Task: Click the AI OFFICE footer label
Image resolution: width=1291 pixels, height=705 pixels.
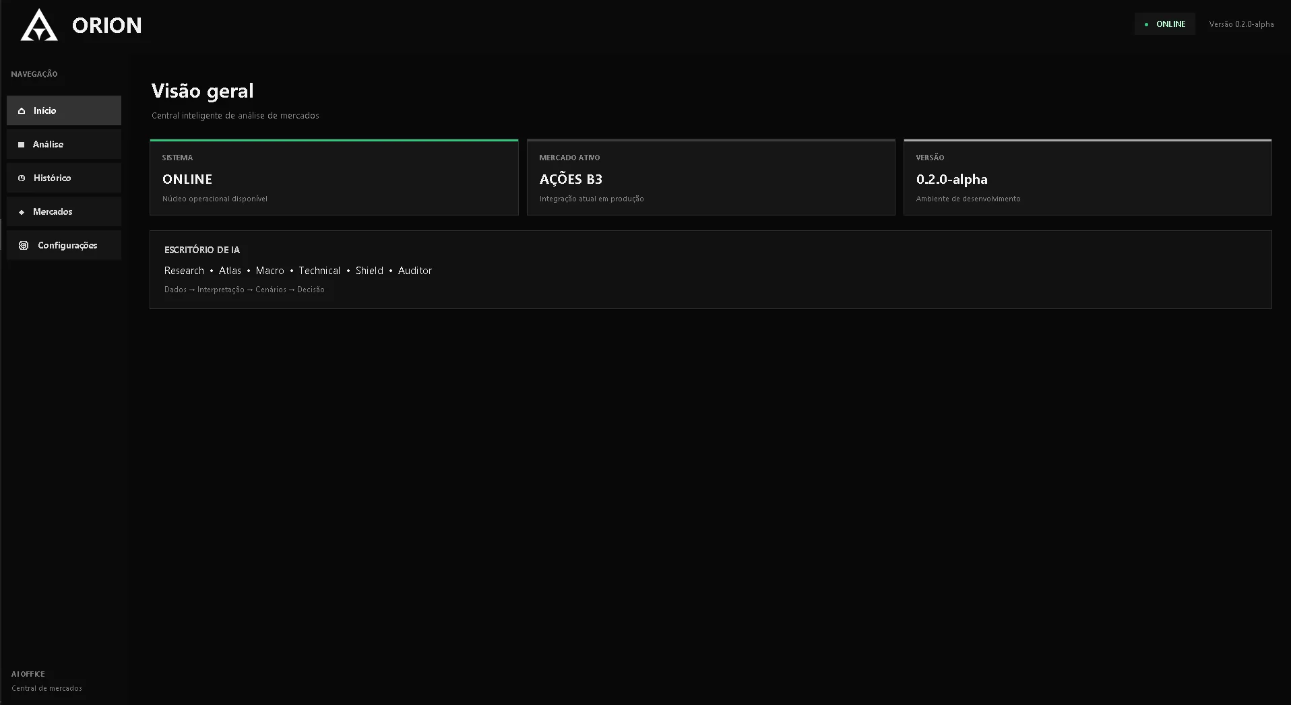Action: tap(28, 674)
